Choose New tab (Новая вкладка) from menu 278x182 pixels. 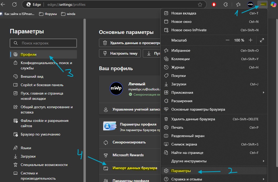(x=214, y=13)
